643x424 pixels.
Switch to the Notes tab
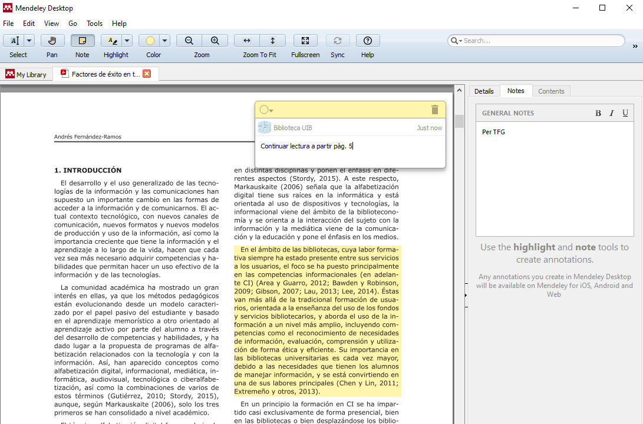[516, 91]
